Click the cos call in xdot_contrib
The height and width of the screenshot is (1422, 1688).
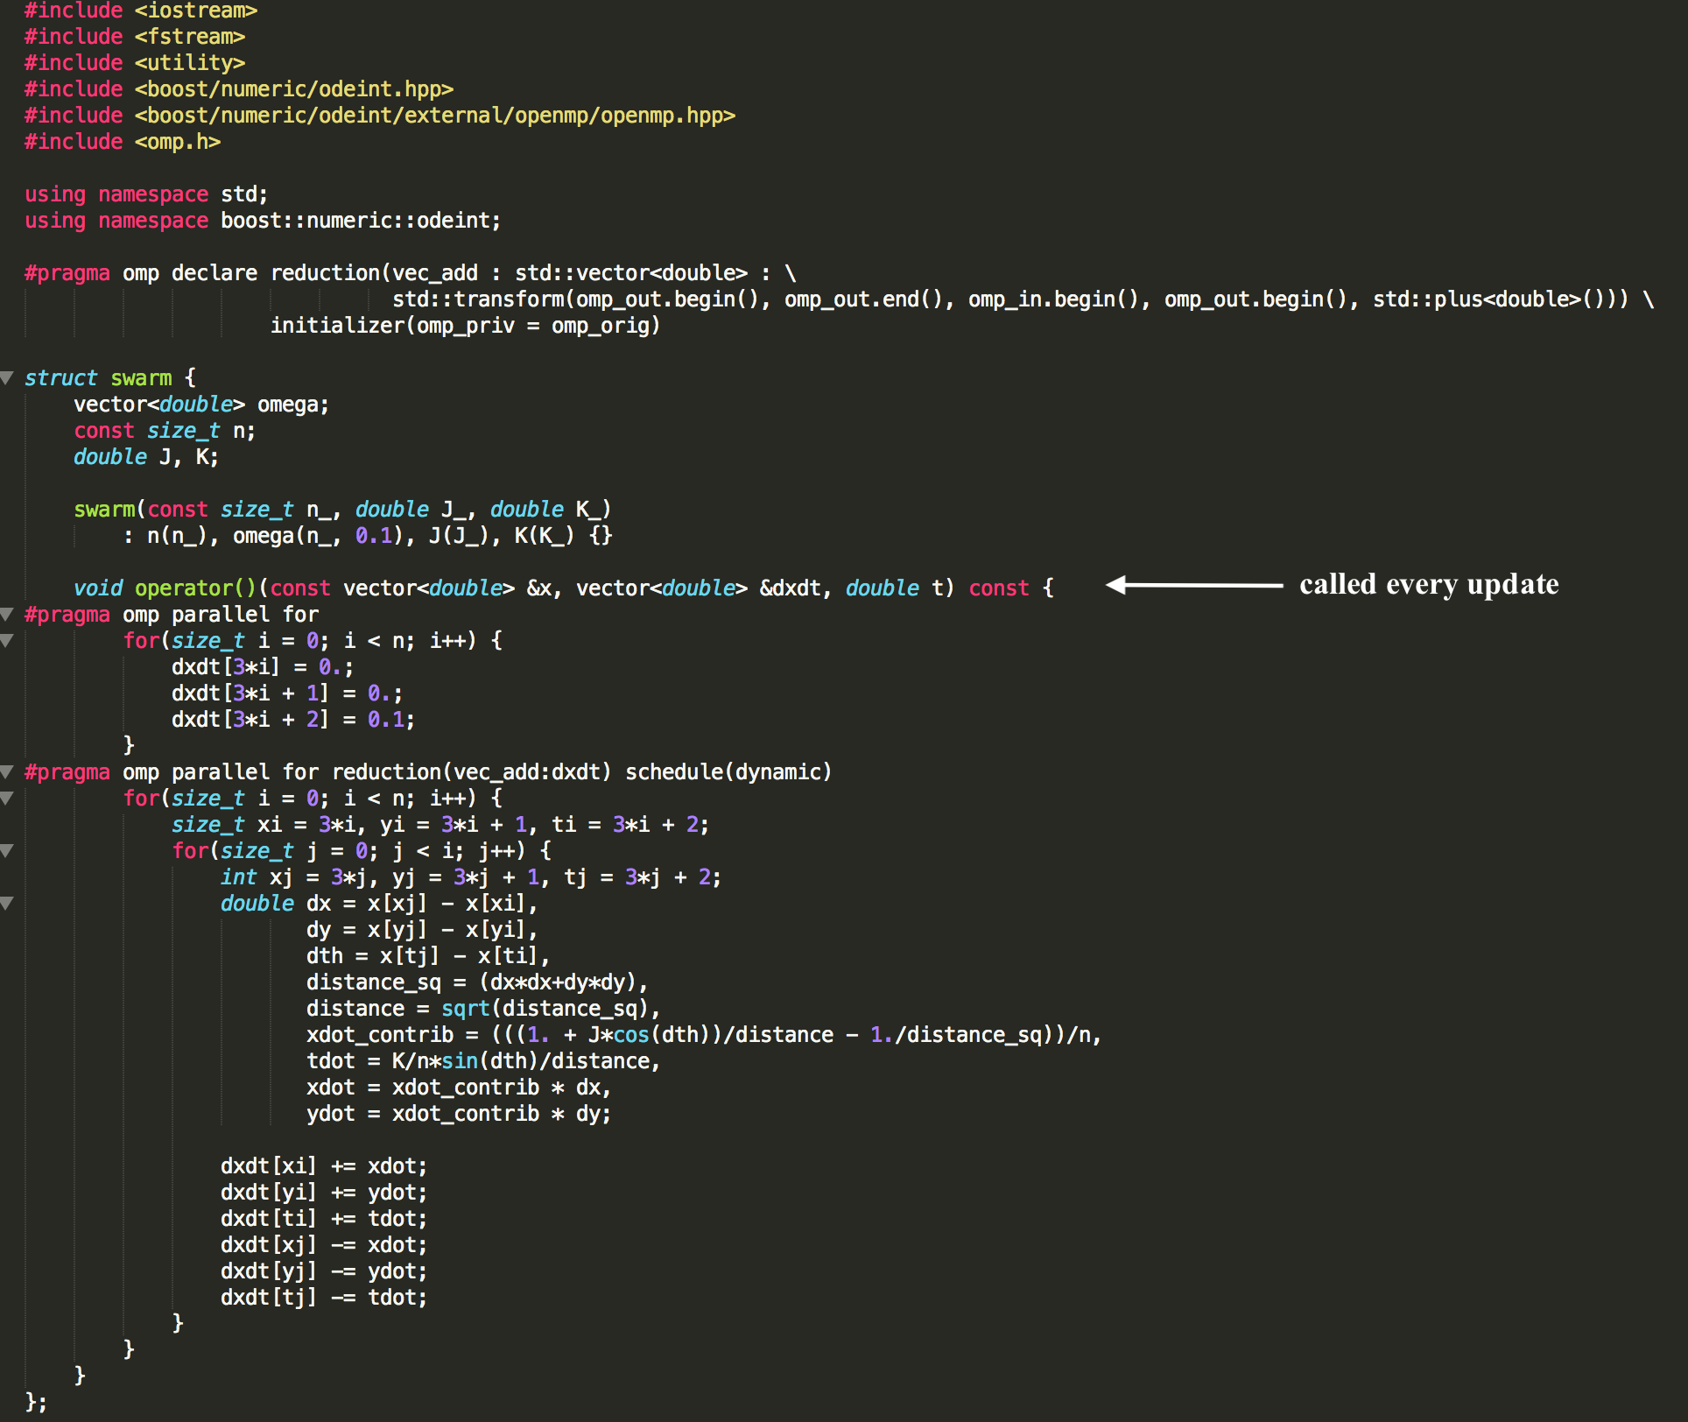[630, 1035]
